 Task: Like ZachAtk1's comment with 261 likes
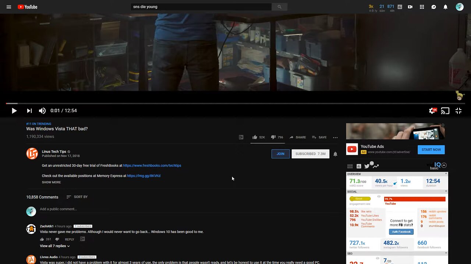click(x=42, y=239)
